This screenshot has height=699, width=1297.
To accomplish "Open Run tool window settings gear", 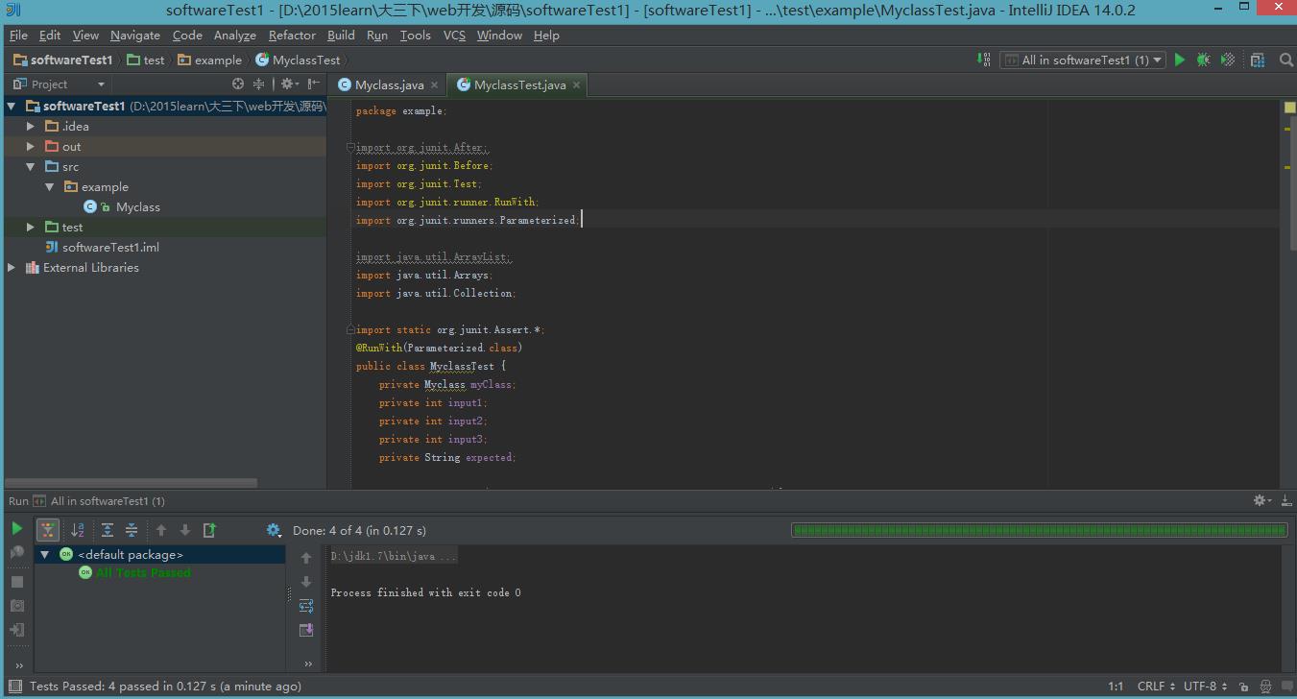I will tap(1262, 500).
